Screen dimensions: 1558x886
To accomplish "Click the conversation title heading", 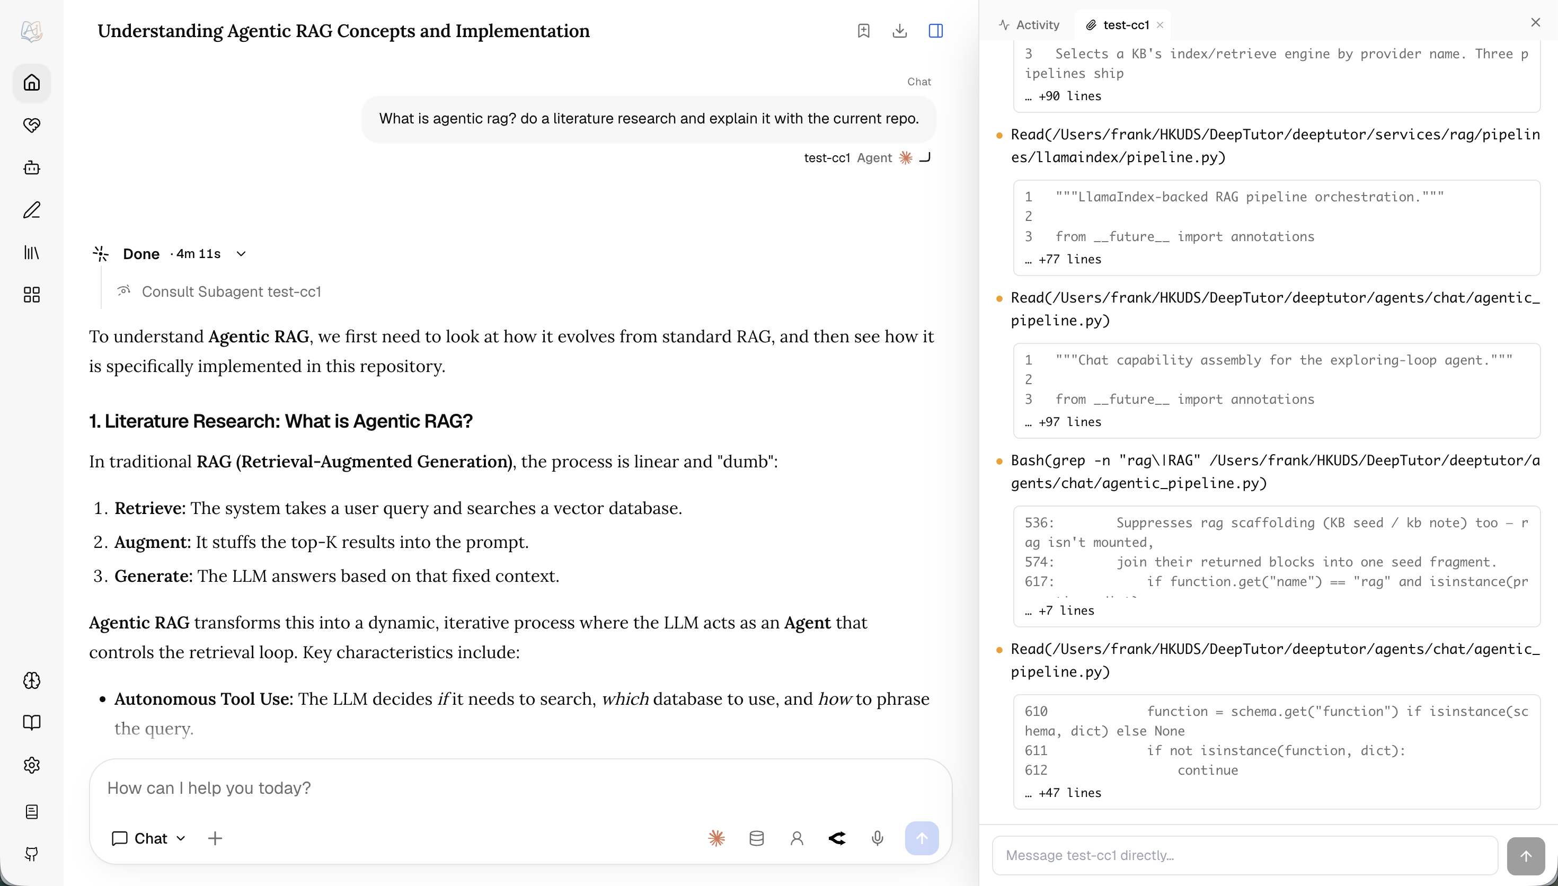I will click(x=344, y=30).
